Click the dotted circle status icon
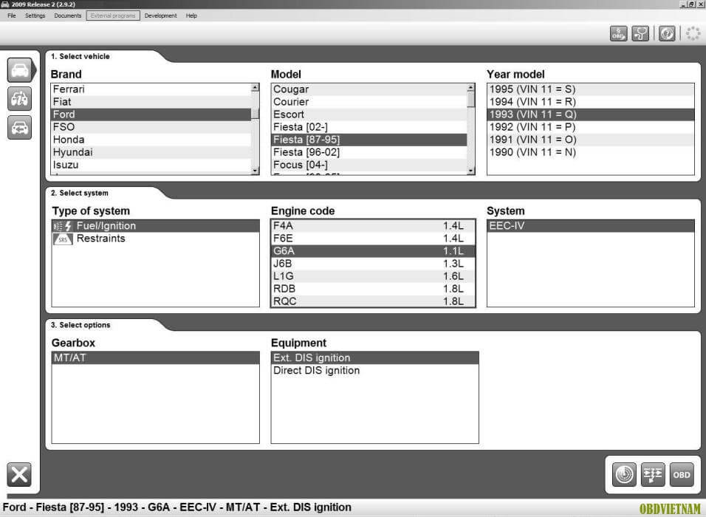706x517 pixels. tap(693, 33)
